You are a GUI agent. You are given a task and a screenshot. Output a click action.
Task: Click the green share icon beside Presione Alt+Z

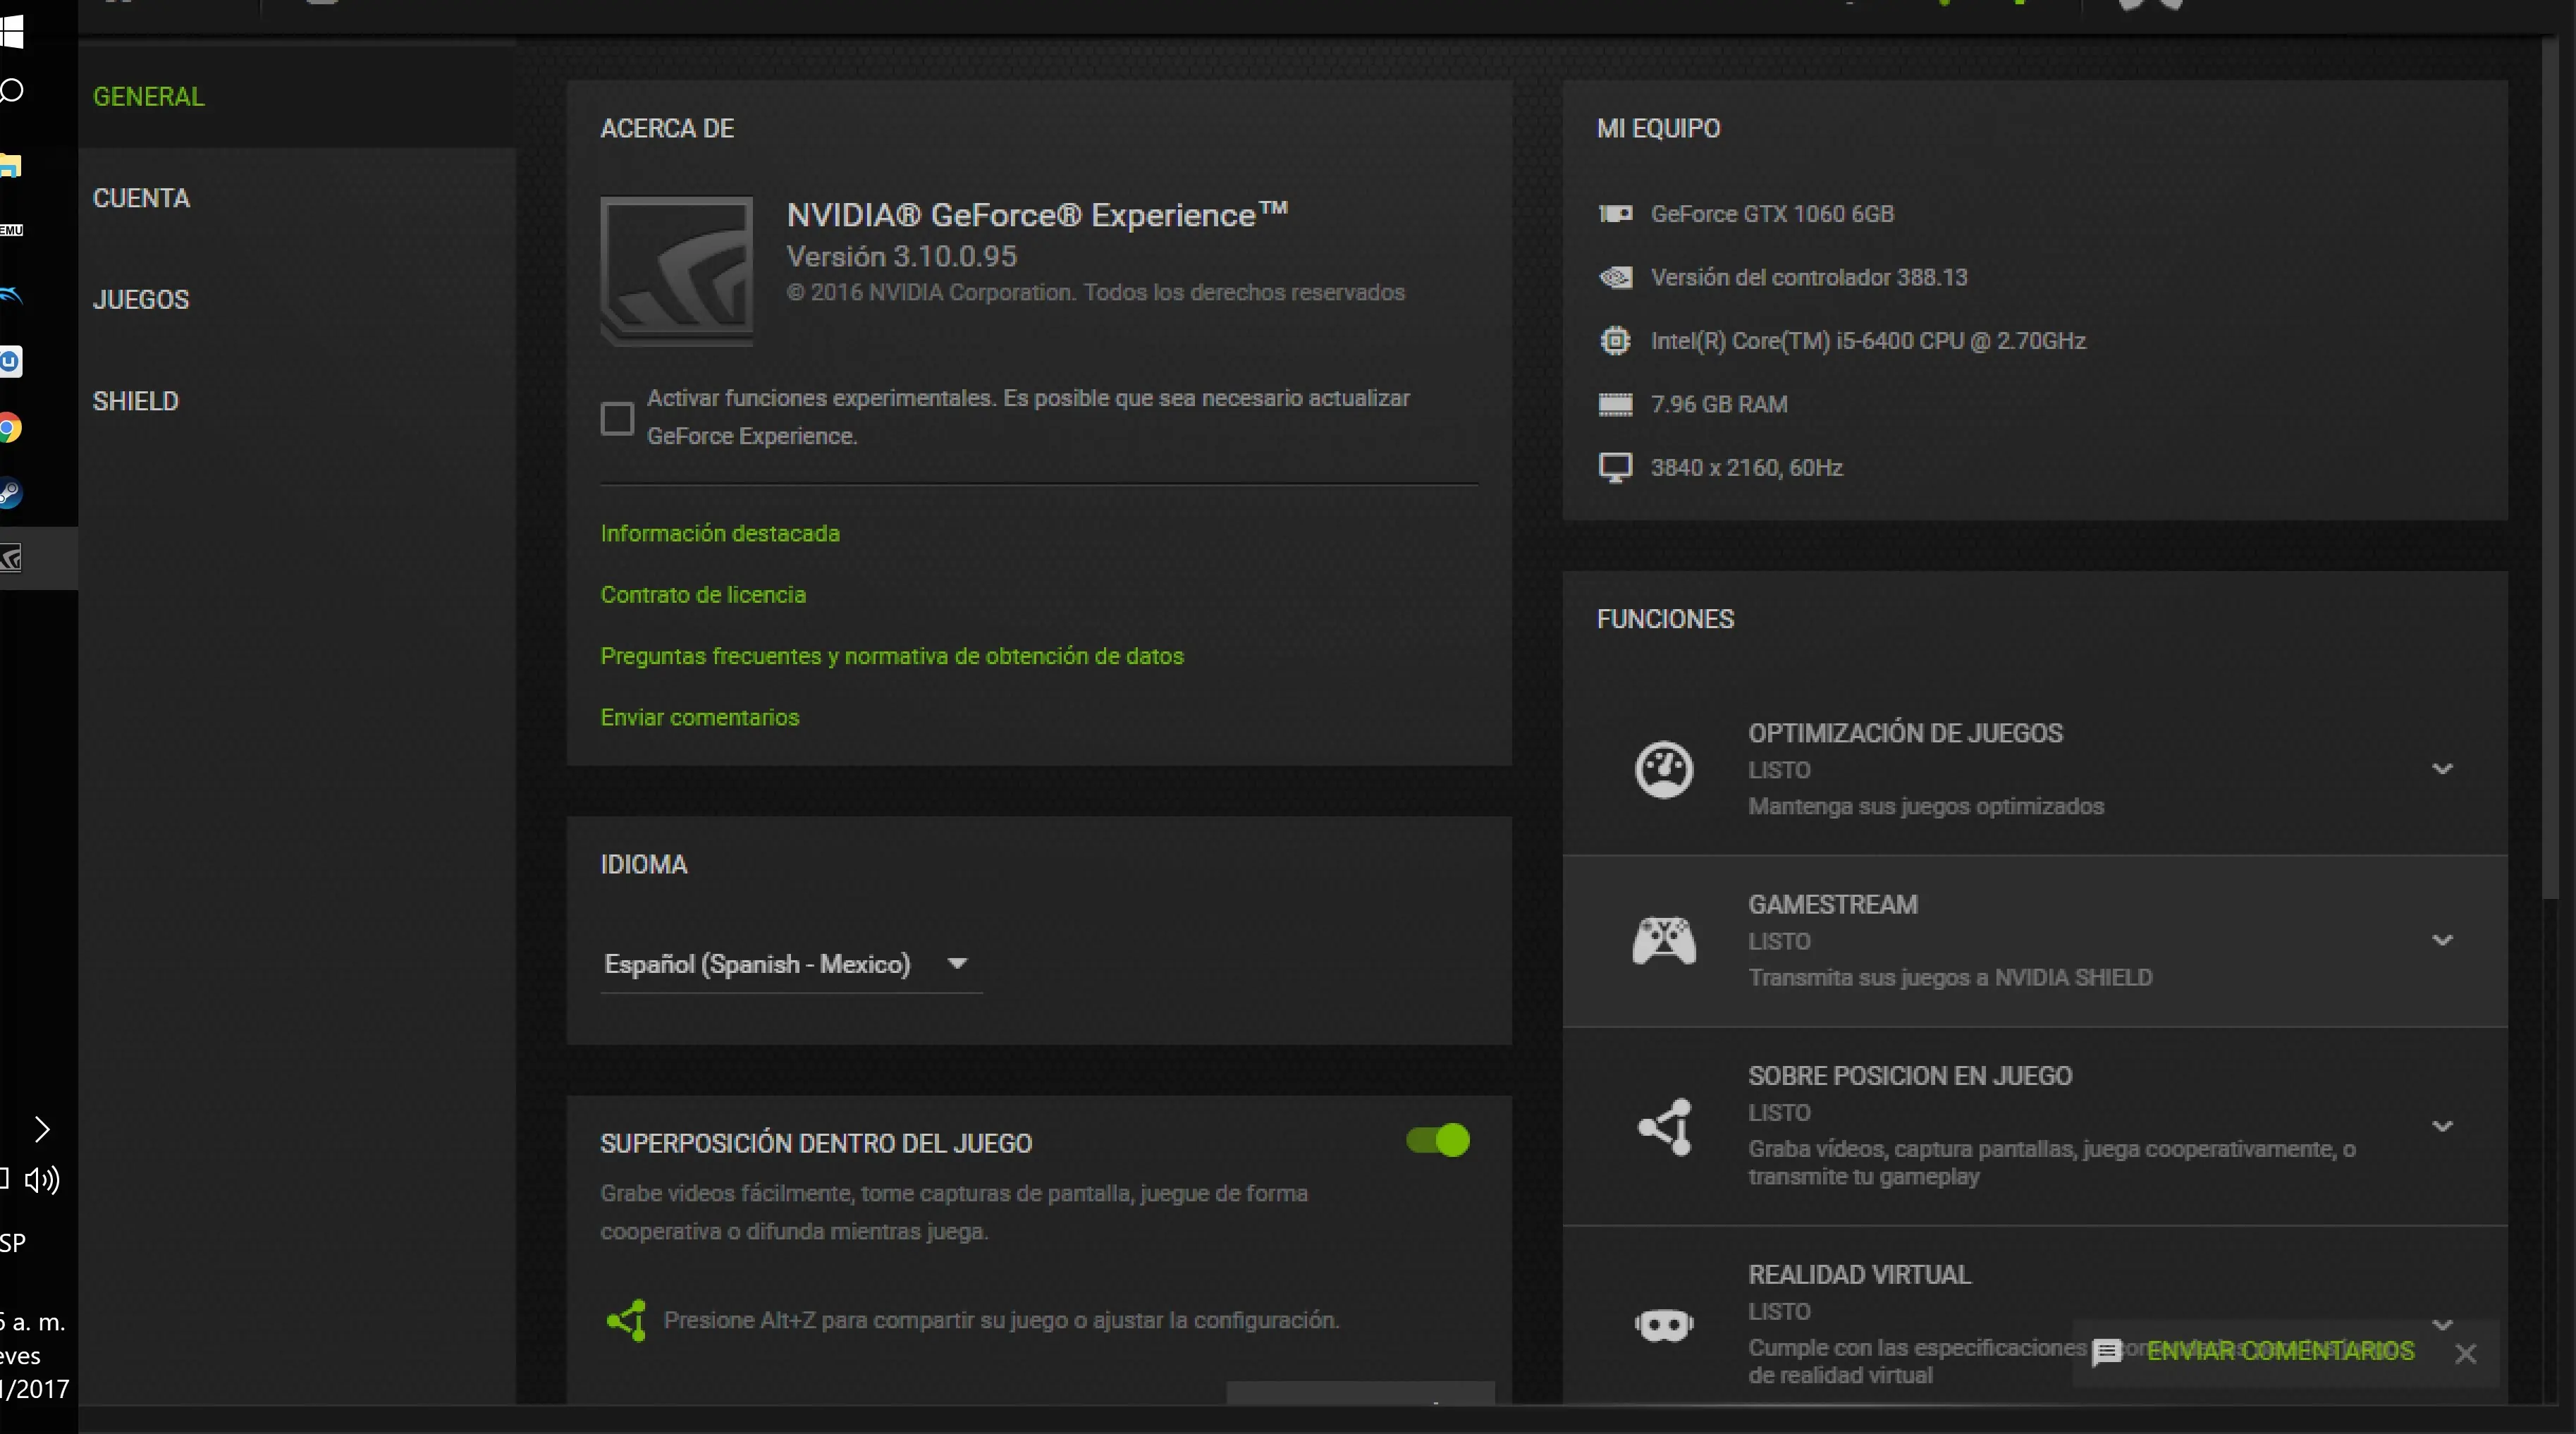627,1321
